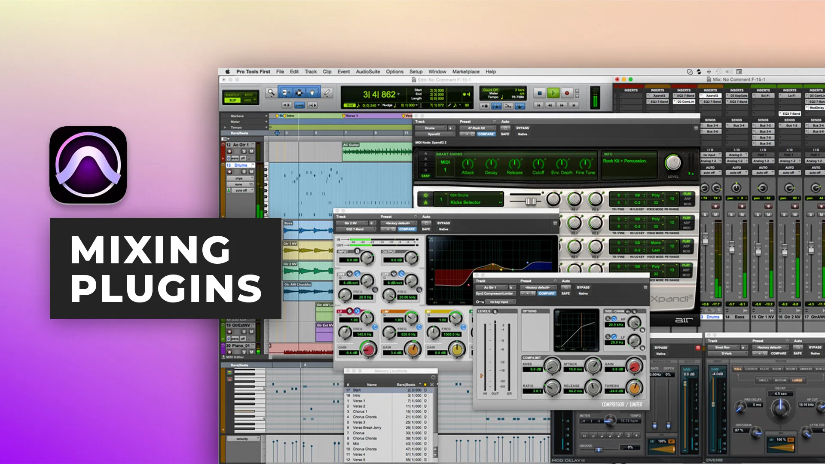Open the File menu
Image resolution: width=825 pixels, height=464 pixels.
[x=280, y=72]
